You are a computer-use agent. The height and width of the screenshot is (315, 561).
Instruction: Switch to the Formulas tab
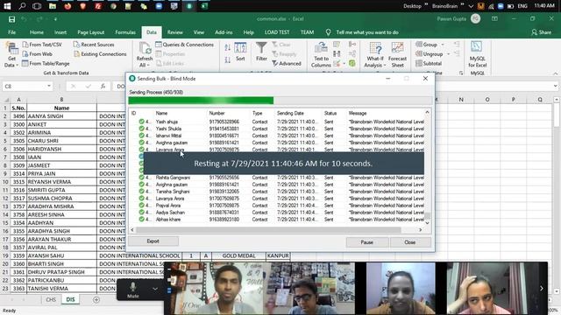pyautogui.click(x=125, y=32)
